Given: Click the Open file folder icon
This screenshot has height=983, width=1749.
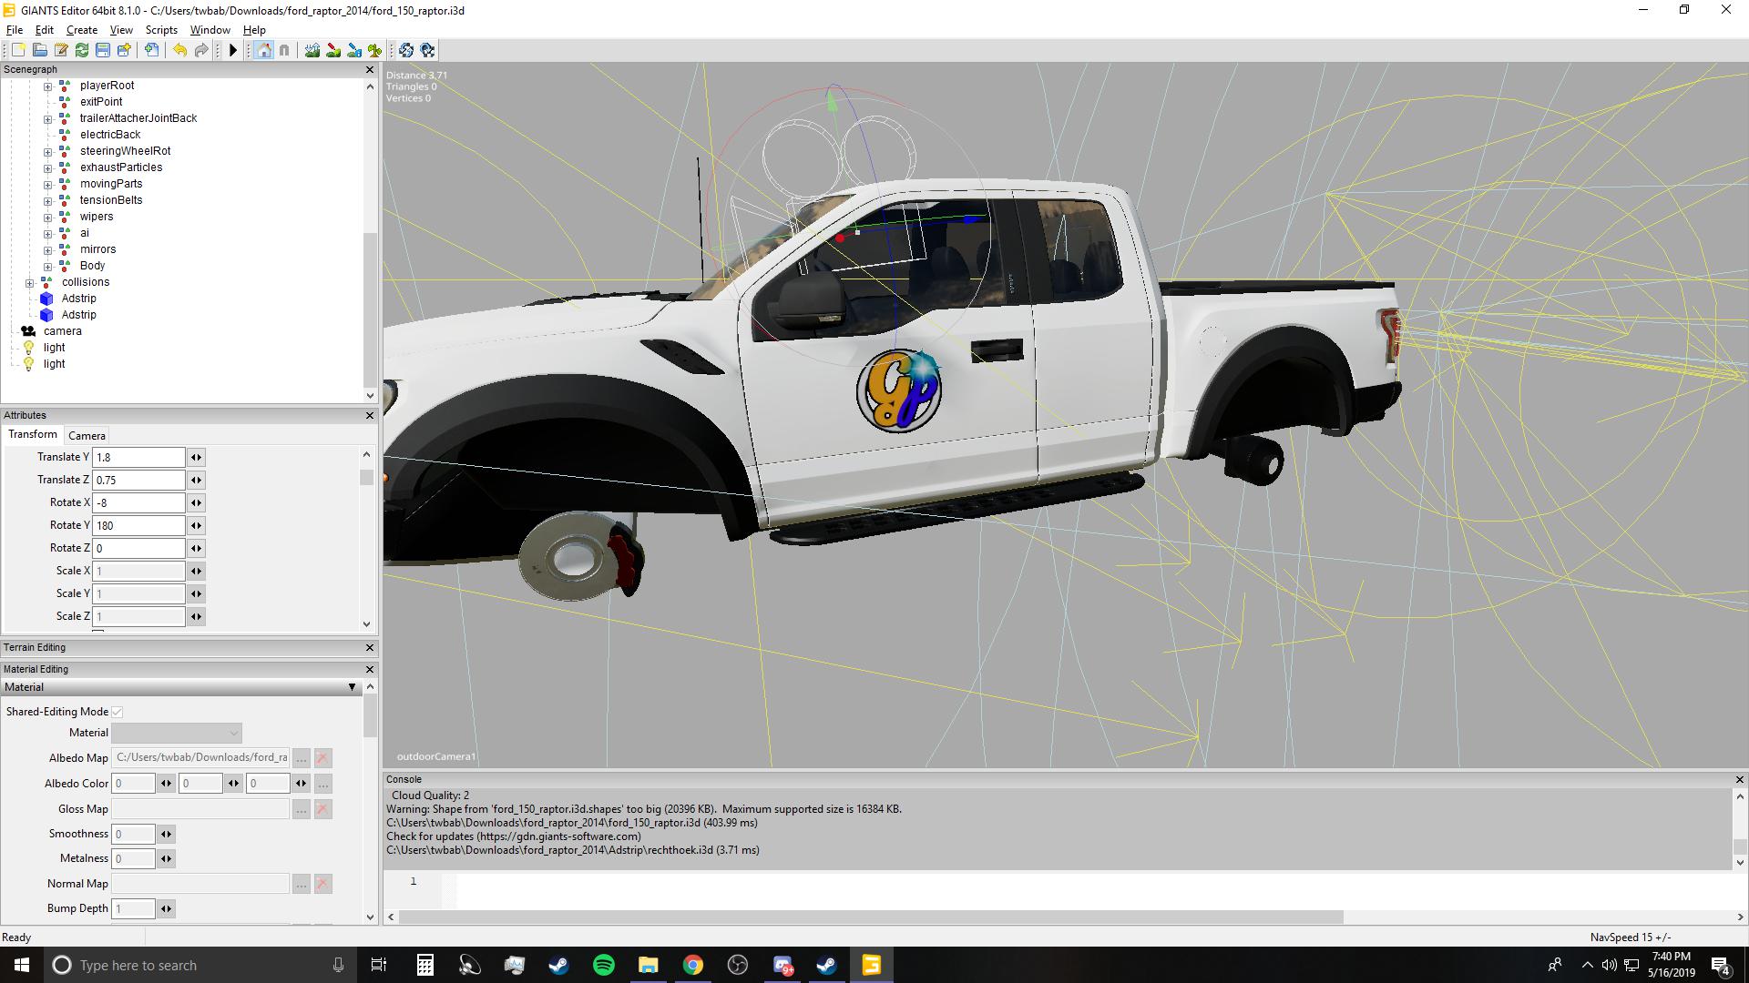Looking at the screenshot, I should pos(39,50).
